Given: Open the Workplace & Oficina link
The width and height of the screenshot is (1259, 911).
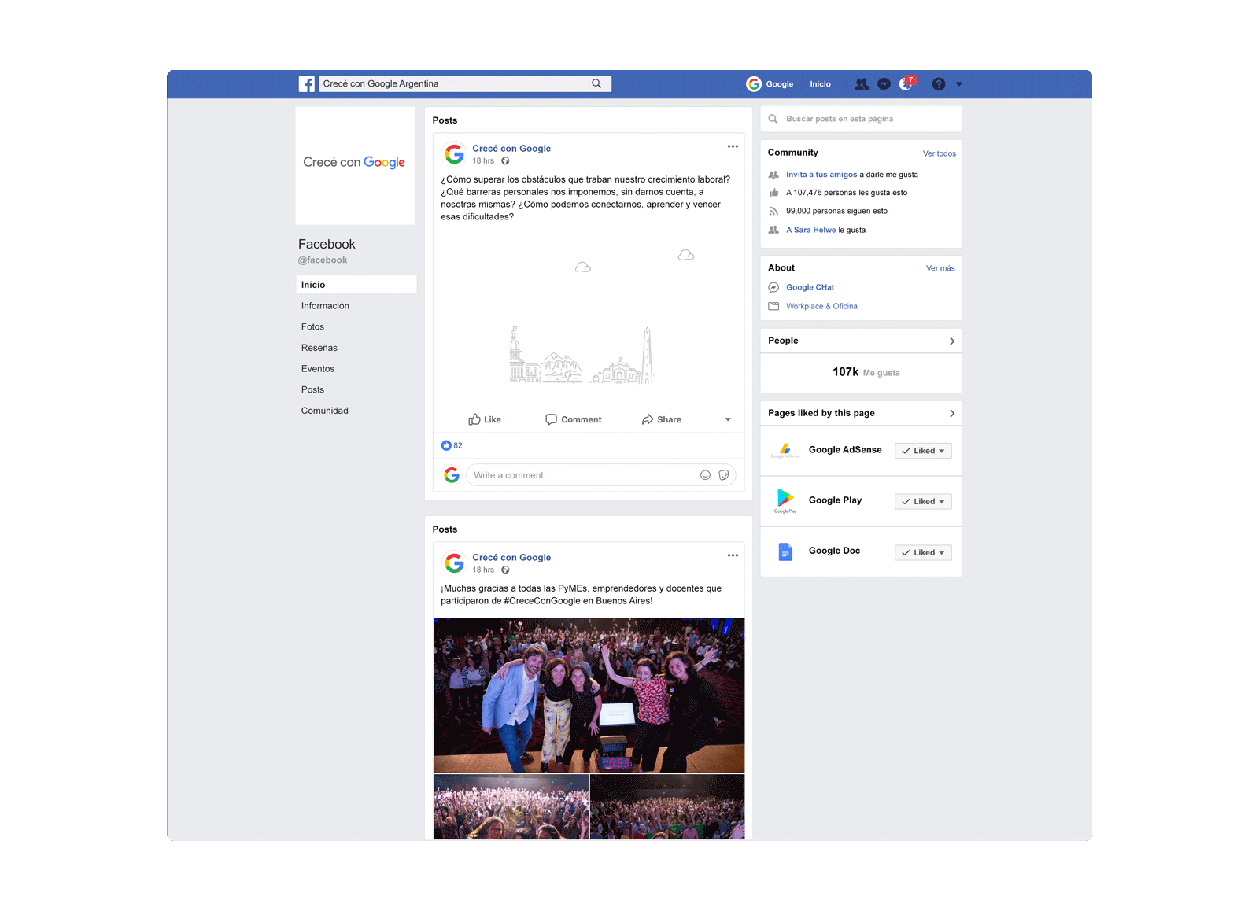Looking at the screenshot, I should click(821, 306).
